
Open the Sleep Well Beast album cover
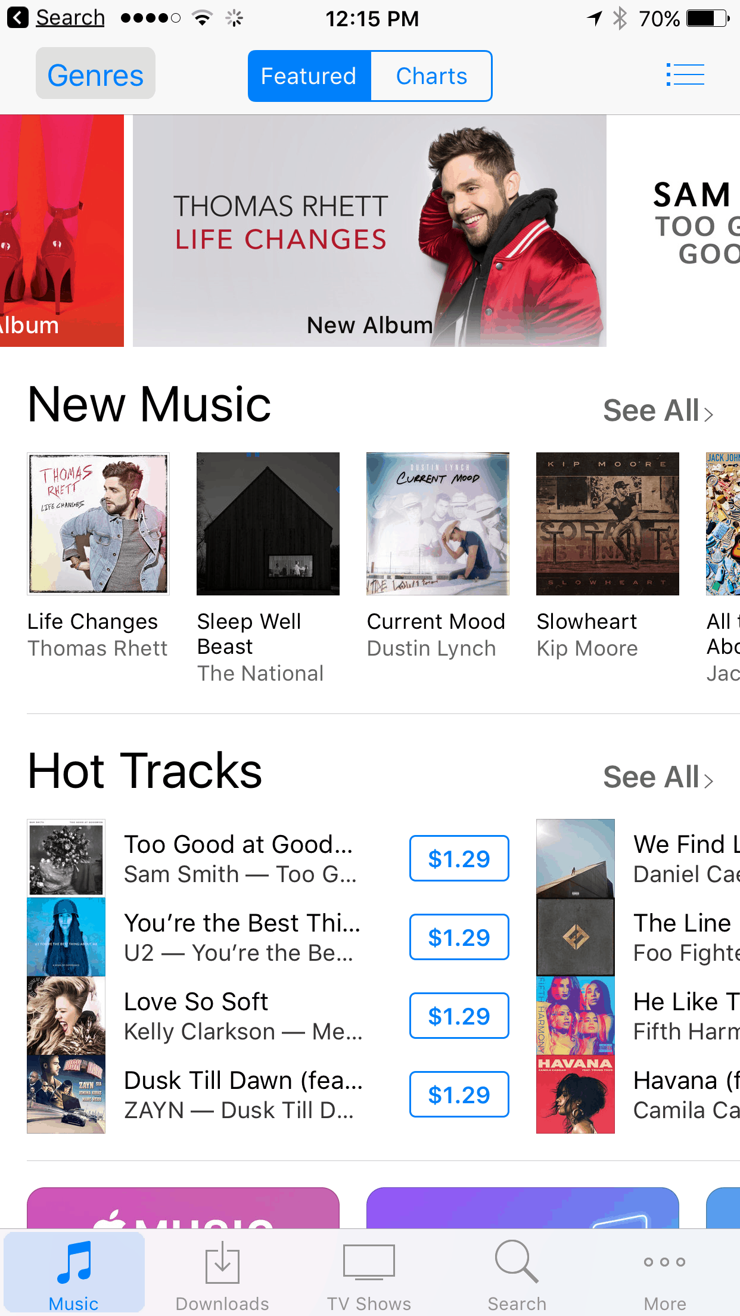[x=268, y=524]
